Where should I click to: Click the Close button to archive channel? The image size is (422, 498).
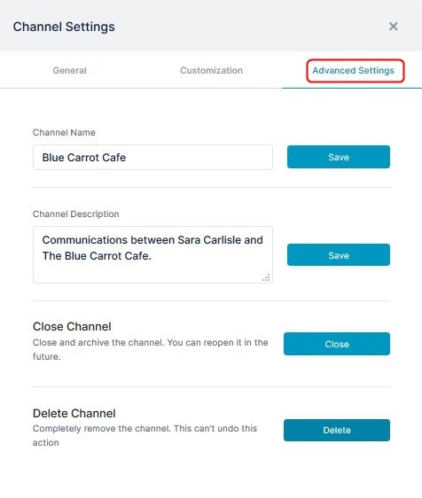click(337, 344)
